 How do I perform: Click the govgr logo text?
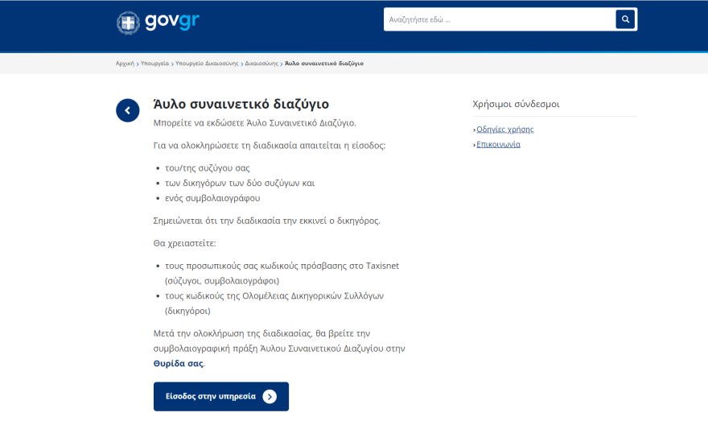coord(171,22)
